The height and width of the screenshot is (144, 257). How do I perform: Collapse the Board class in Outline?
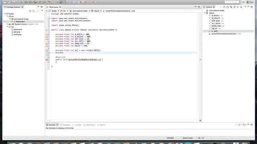(x=205, y=13)
